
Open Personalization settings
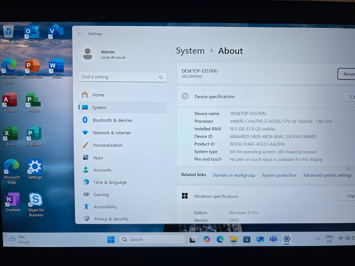[x=123, y=145]
